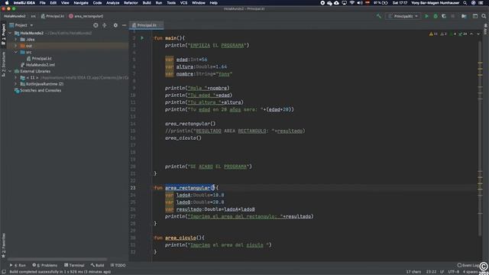Click the locate/scroll-from-source icon in Project panel
Viewport: 489px width, 275px height.
[x=96, y=25]
